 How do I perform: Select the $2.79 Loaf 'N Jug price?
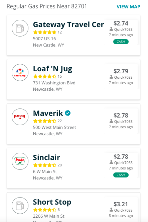point(121,71)
